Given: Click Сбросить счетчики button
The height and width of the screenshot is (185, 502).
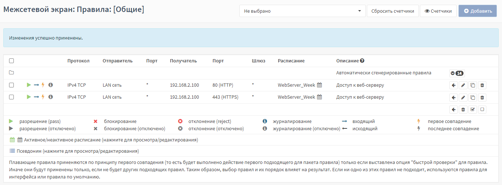Looking at the screenshot, I should point(393,11).
